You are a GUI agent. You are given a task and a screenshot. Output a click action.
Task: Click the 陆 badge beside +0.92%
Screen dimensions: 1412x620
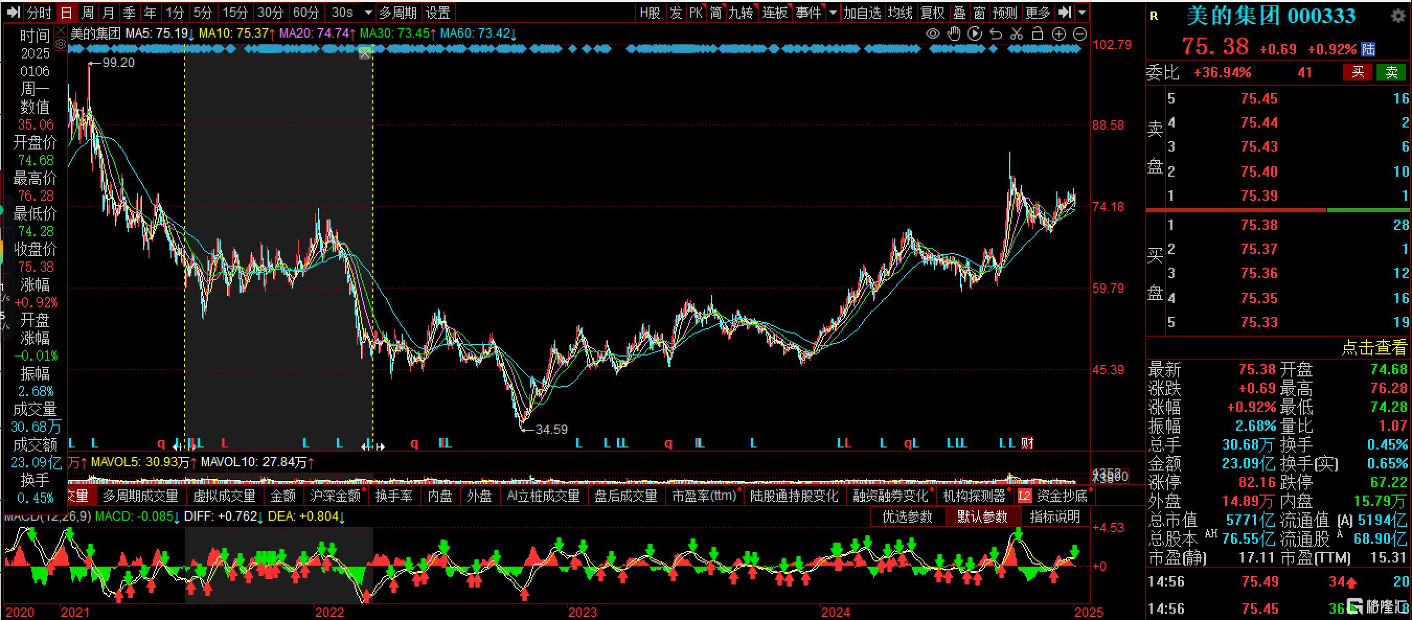(1368, 49)
